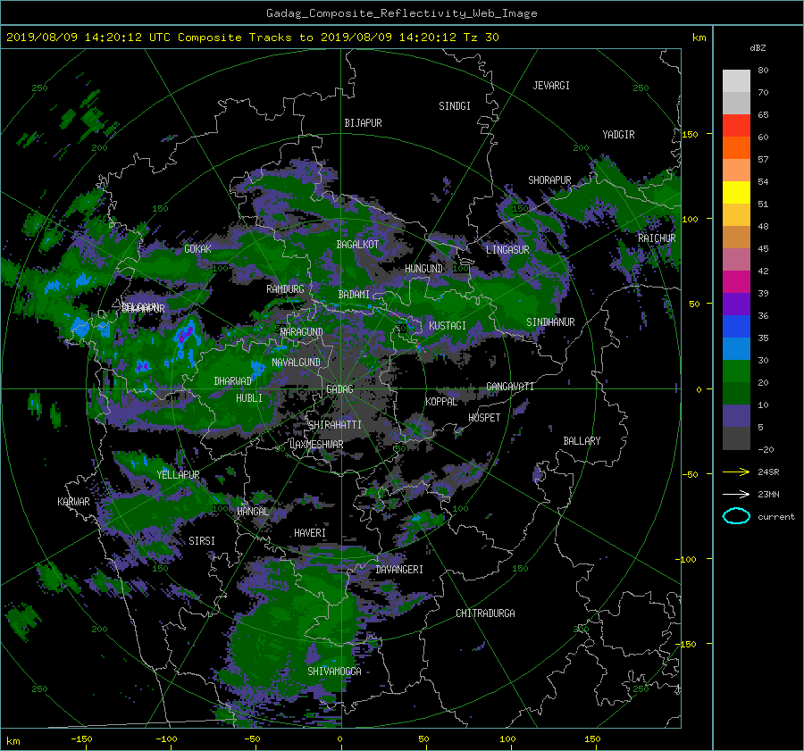Click the YELLAPUR city label
Screen dimensions: 804x751
[178, 475]
